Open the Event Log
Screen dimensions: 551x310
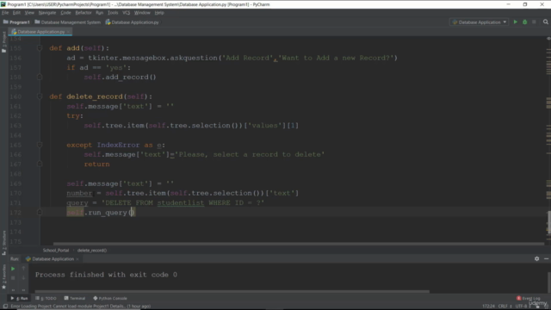(x=529, y=299)
